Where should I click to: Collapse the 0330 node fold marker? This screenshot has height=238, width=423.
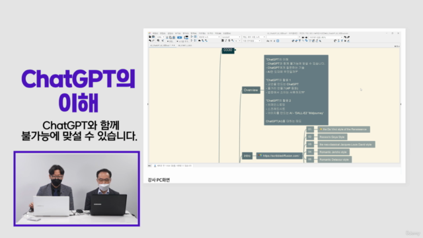click(235, 50)
